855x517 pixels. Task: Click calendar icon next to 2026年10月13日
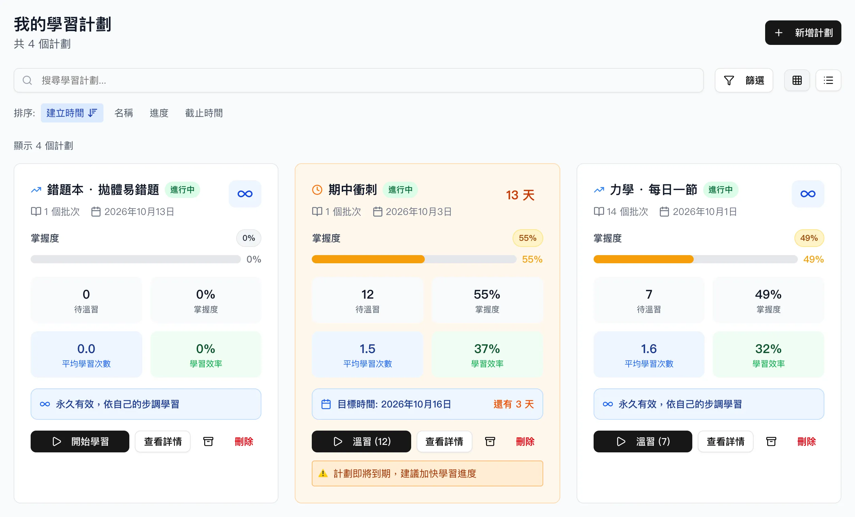tap(96, 212)
